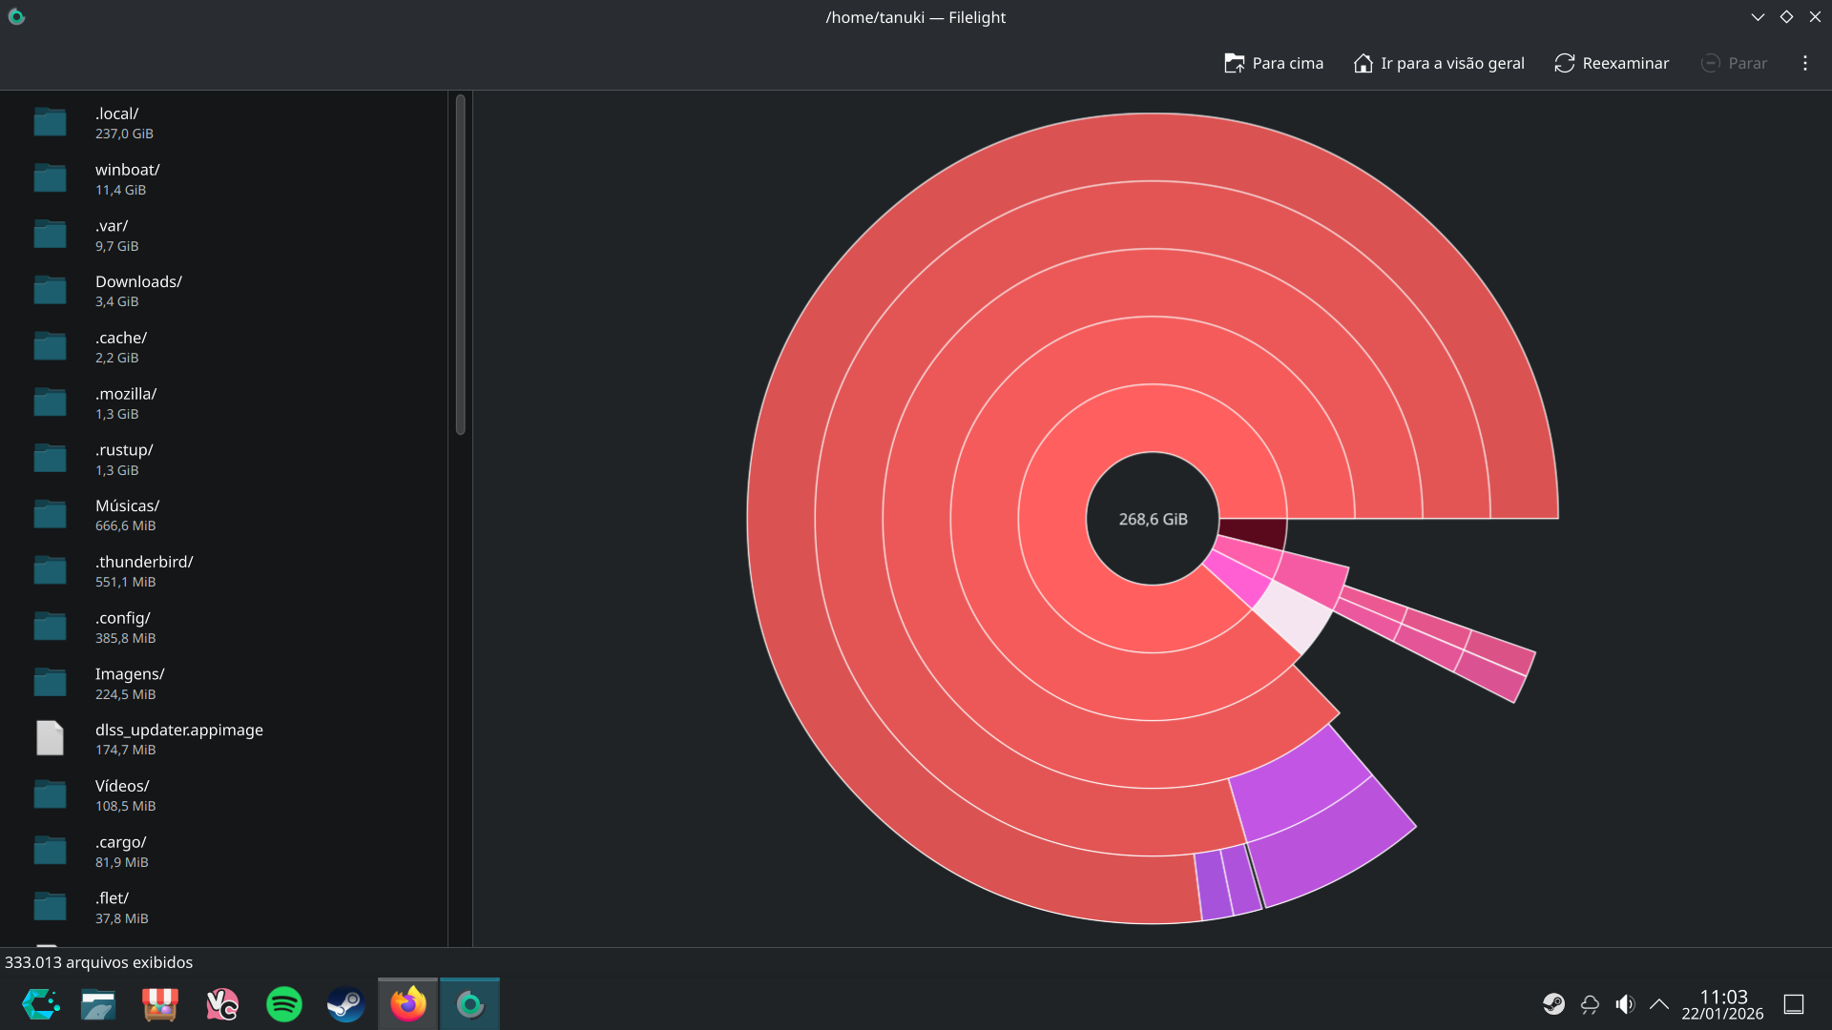Click the Filelight app icon in title bar
The height and width of the screenshot is (1030, 1832).
pos(16,16)
